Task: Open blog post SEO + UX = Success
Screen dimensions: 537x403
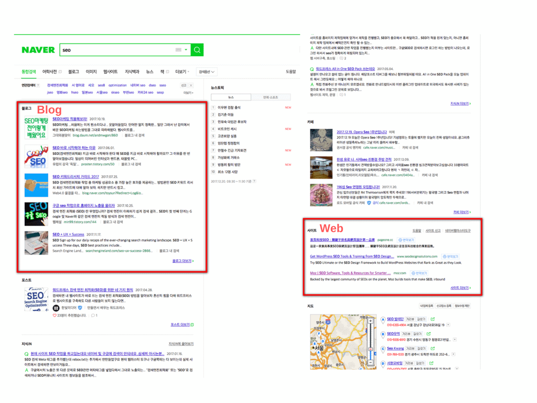Action: click(68, 235)
